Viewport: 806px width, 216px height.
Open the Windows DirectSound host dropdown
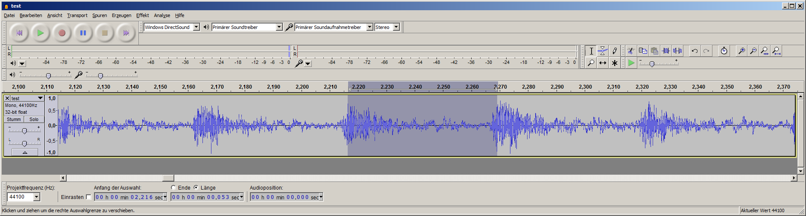pyautogui.click(x=196, y=27)
